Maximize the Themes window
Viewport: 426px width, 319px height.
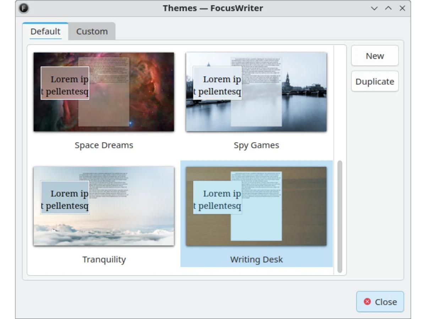coord(388,8)
